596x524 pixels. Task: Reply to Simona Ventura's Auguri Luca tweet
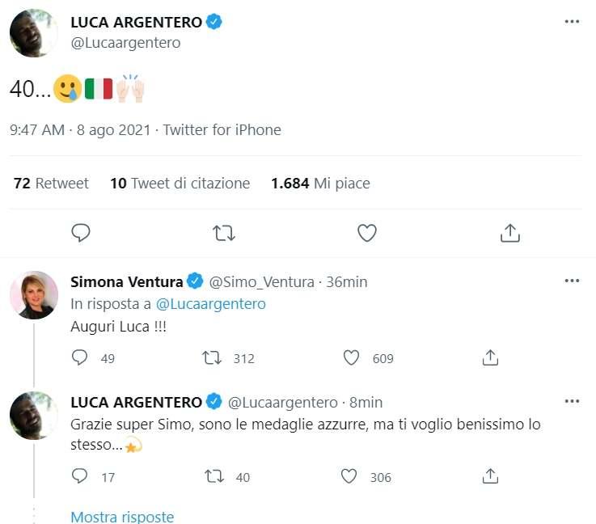(80, 357)
